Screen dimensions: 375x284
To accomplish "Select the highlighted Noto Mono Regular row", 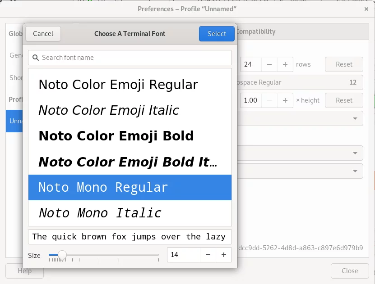I will click(x=130, y=187).
